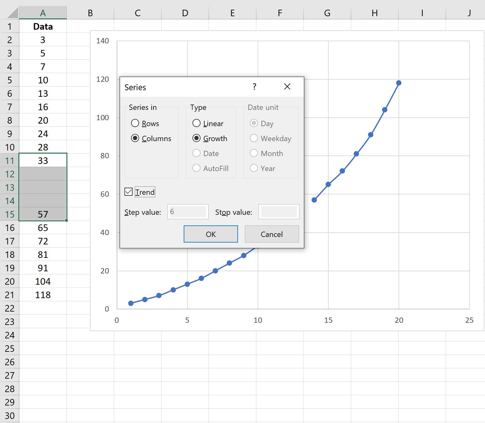Choose Month as the date unit

pos(254,153)
